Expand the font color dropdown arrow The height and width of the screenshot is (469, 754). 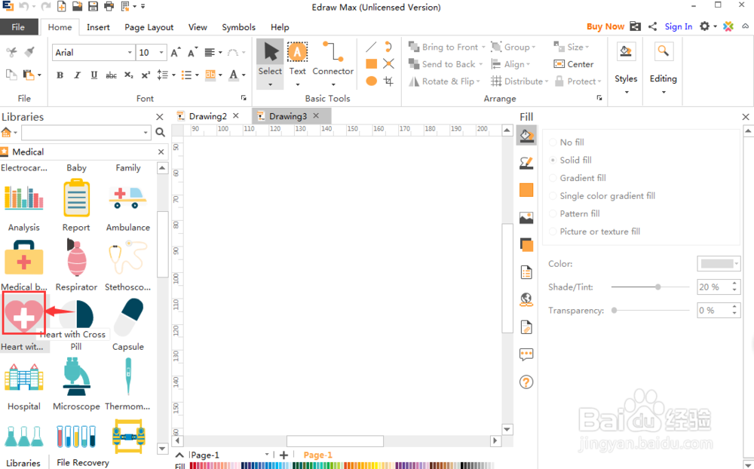click(x=244, y=75)
